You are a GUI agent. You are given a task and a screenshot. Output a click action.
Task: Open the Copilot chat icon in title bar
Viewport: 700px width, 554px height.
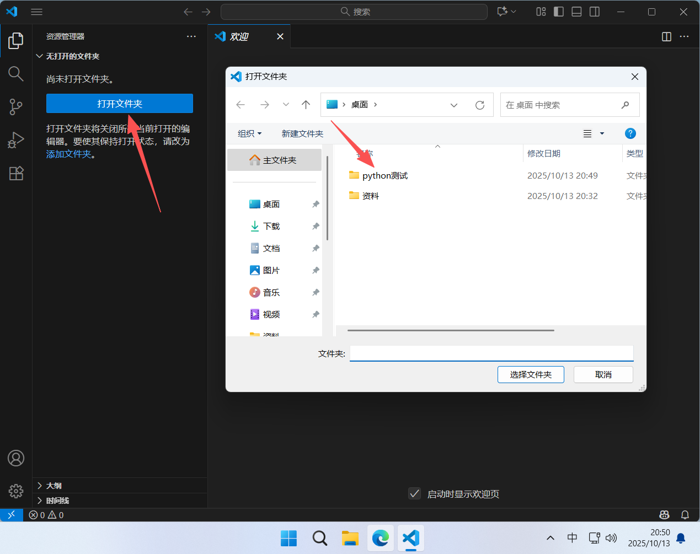click(x=503, y=12)
